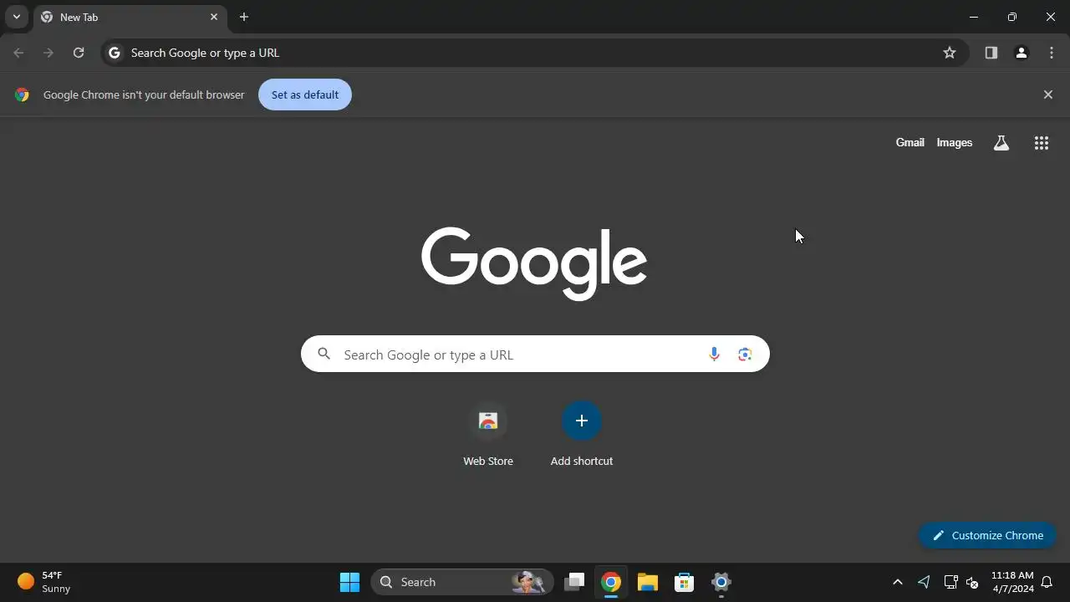The width and height of the screenshot is (1070, 602).
Task: Click the Google icon in the address bar
Action: 115,53
